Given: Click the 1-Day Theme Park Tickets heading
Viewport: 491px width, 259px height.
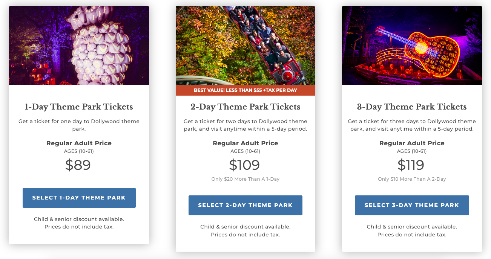Looking at the screenshot, I should pyautogui.click(x=79, y=107).
